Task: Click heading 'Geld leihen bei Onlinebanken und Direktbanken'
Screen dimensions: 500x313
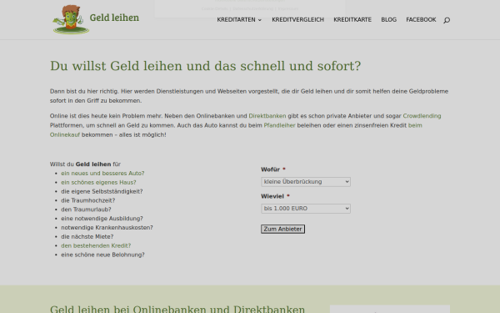Action: click(177, 309)
